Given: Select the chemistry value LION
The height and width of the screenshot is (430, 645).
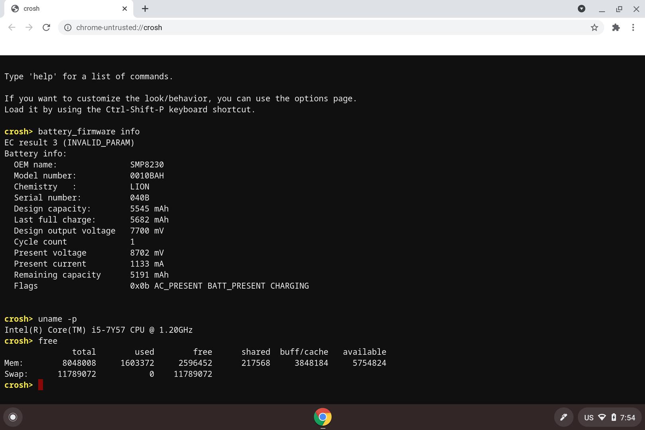Looking at the screenshot, I should [x=140, y=187].
